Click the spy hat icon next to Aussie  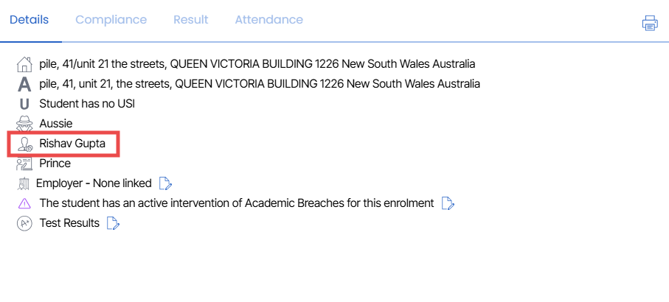24,124
